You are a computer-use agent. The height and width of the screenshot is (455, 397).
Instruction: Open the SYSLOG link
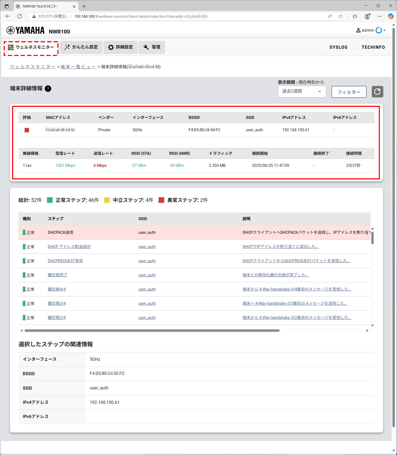tap(338, 47)
